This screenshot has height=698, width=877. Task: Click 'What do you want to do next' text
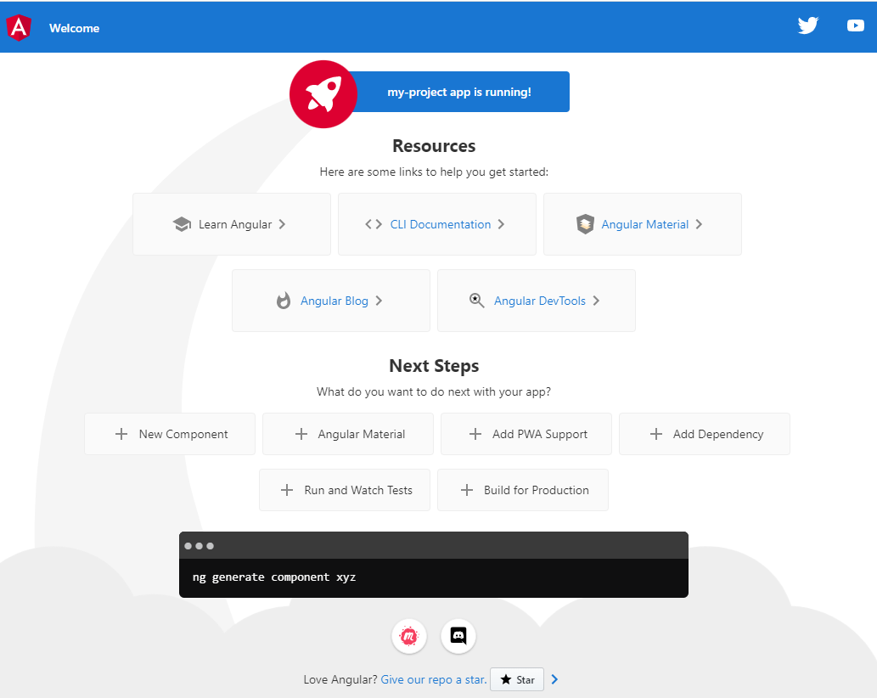434,391
